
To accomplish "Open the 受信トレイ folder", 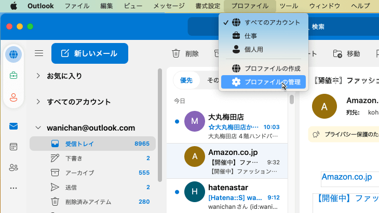I will pos(92,144).
